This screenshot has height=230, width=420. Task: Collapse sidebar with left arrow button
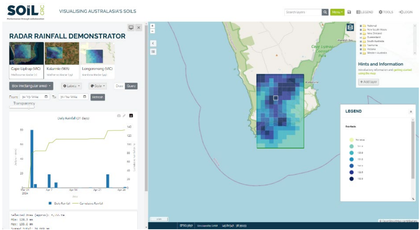pyautogui.click(x=153, y=43)
